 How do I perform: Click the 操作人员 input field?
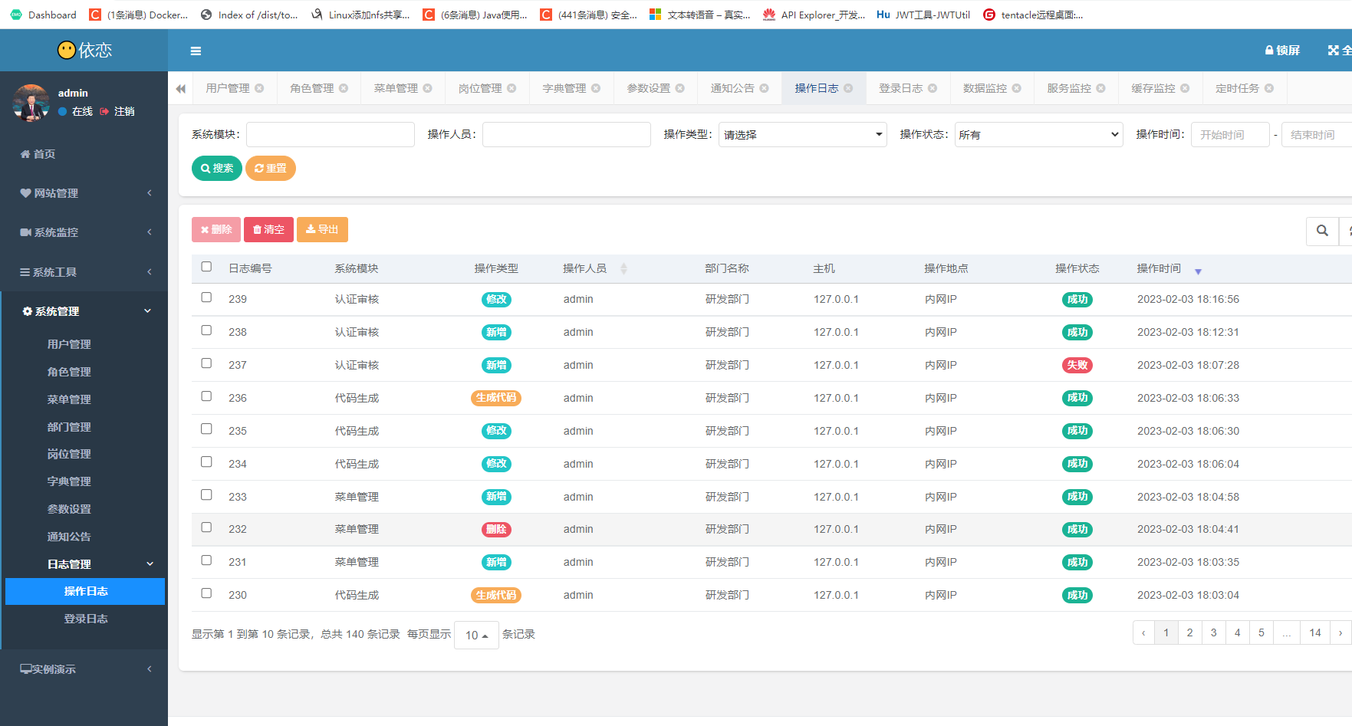(567, 135)
